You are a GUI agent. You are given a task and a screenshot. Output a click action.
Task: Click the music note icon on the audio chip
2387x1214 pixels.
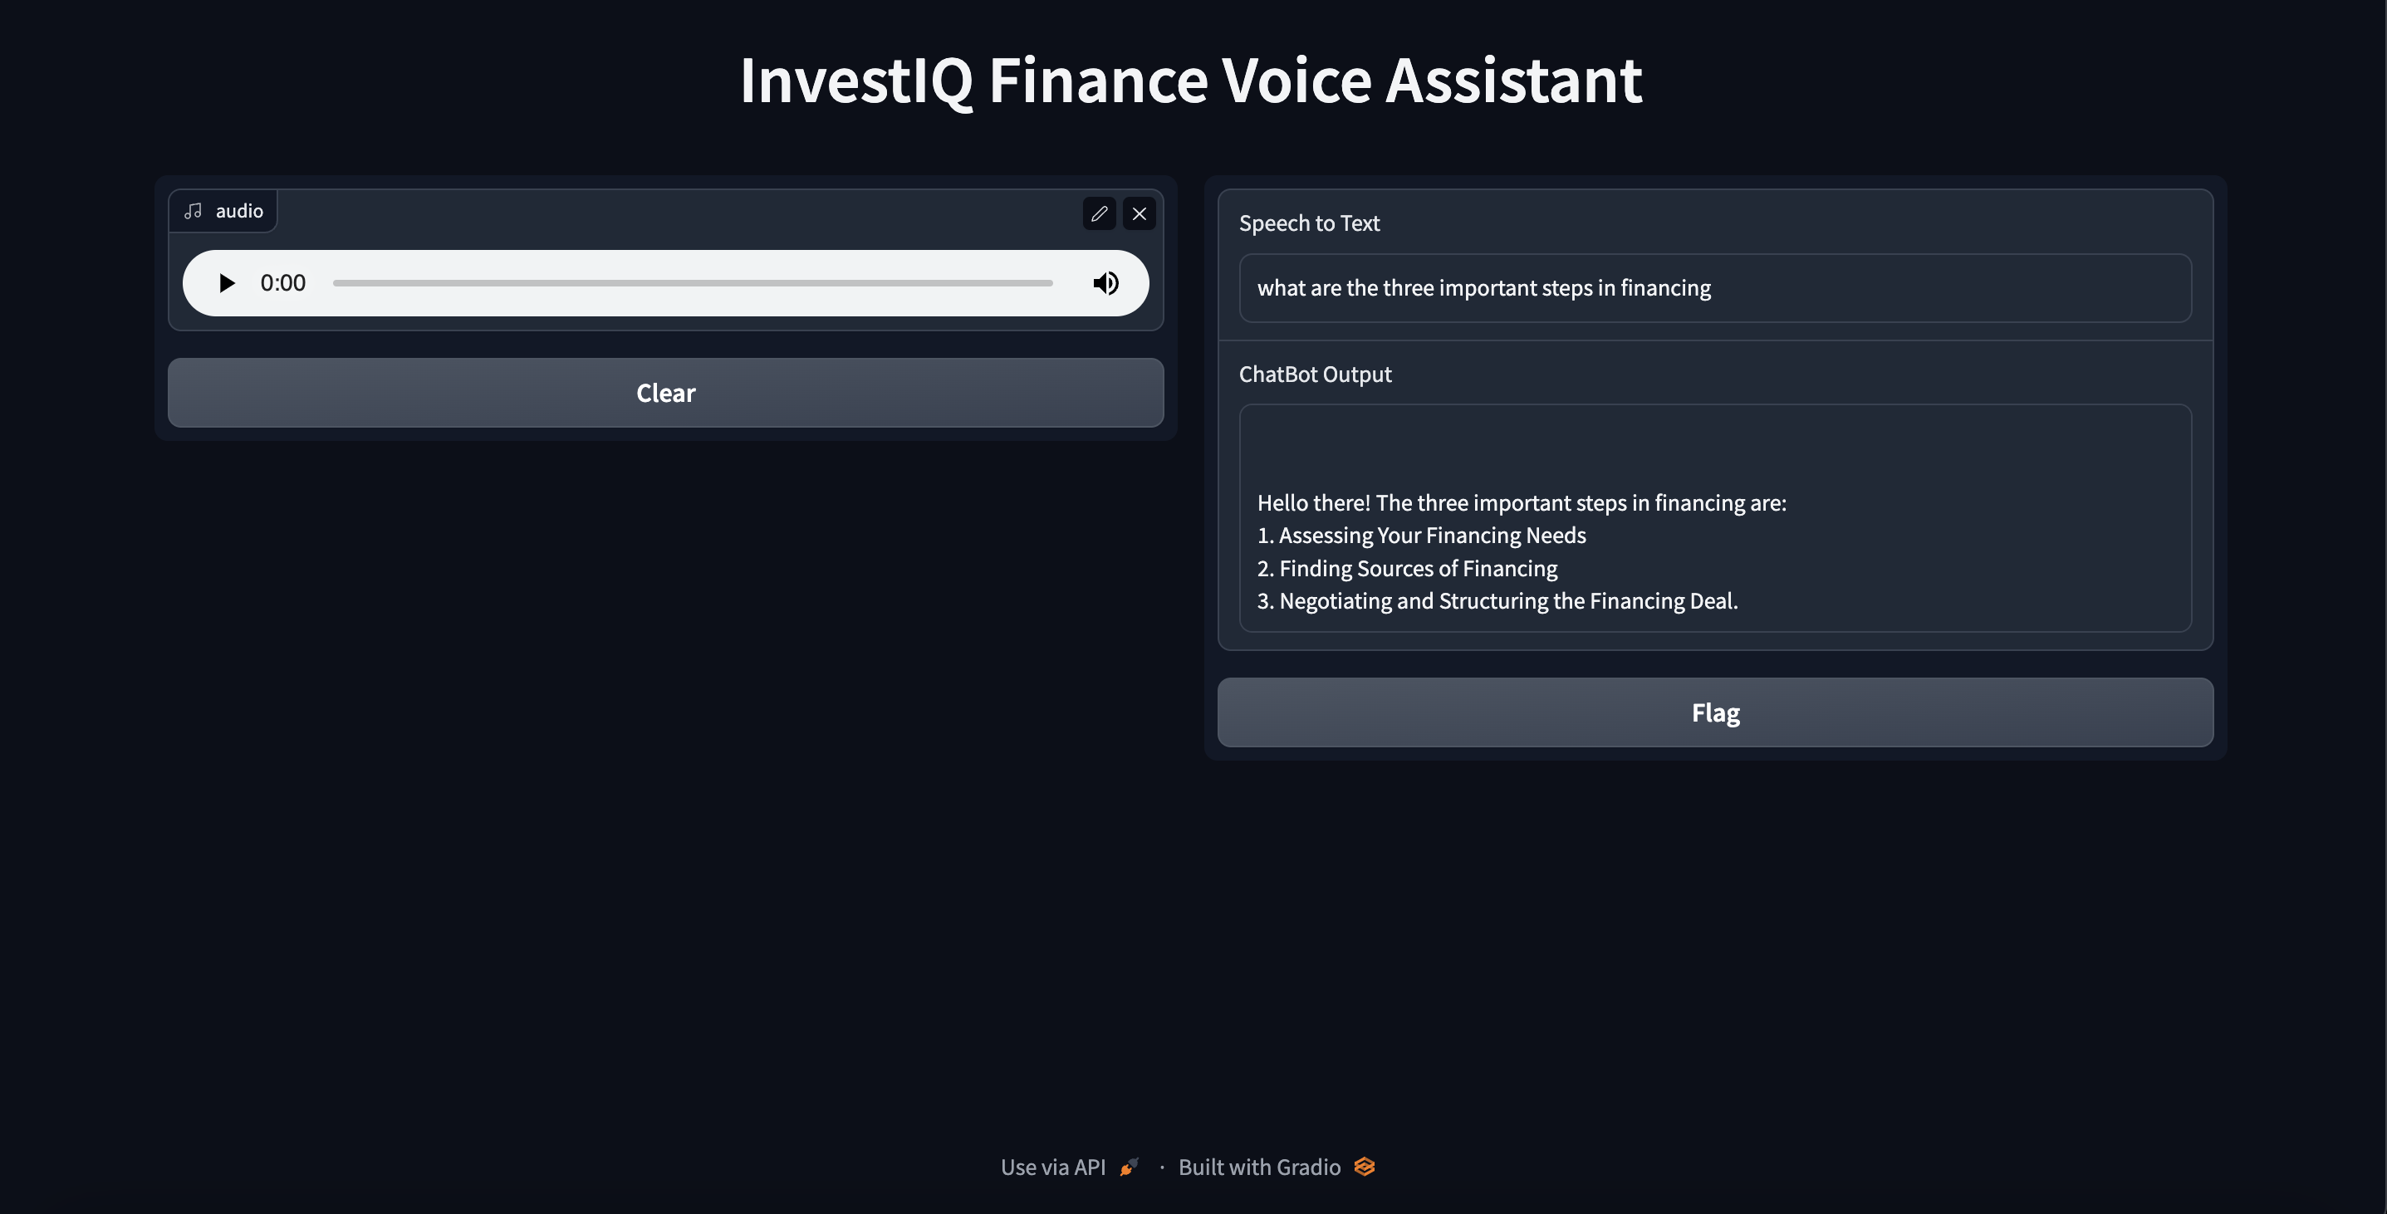click(193, 210)
